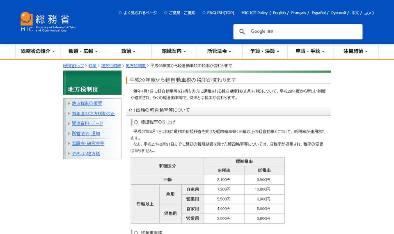Image resolution: width=394 pixels, height=234 pixels.
Task: Click the 4,000円 cell
Action: coord(224,209)
